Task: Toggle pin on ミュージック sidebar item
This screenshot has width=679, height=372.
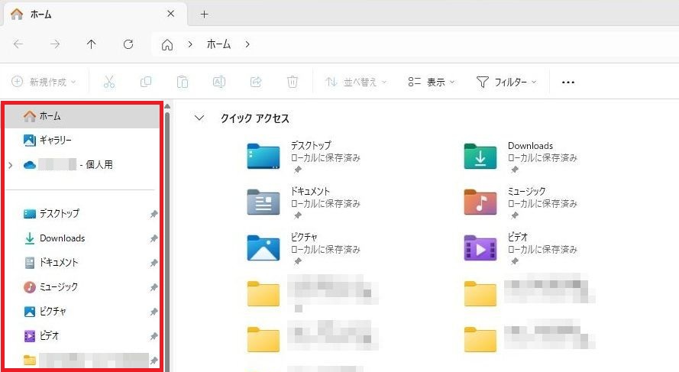Action: [x=154, y=287]
